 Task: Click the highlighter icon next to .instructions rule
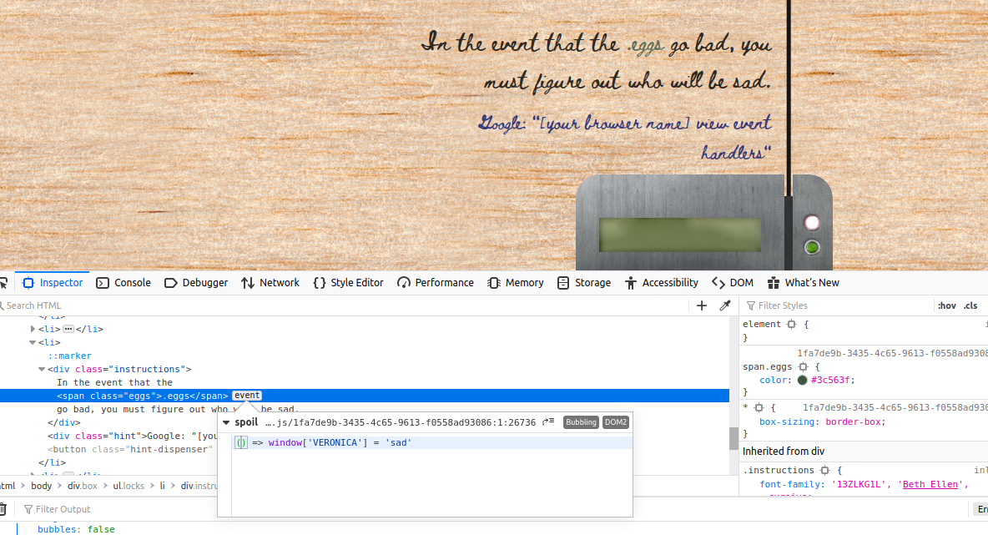click(x=824, y=470)
